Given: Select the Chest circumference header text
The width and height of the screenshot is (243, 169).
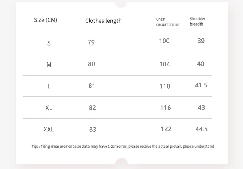Looking at the screenshot, I should [x=167, y=22].
